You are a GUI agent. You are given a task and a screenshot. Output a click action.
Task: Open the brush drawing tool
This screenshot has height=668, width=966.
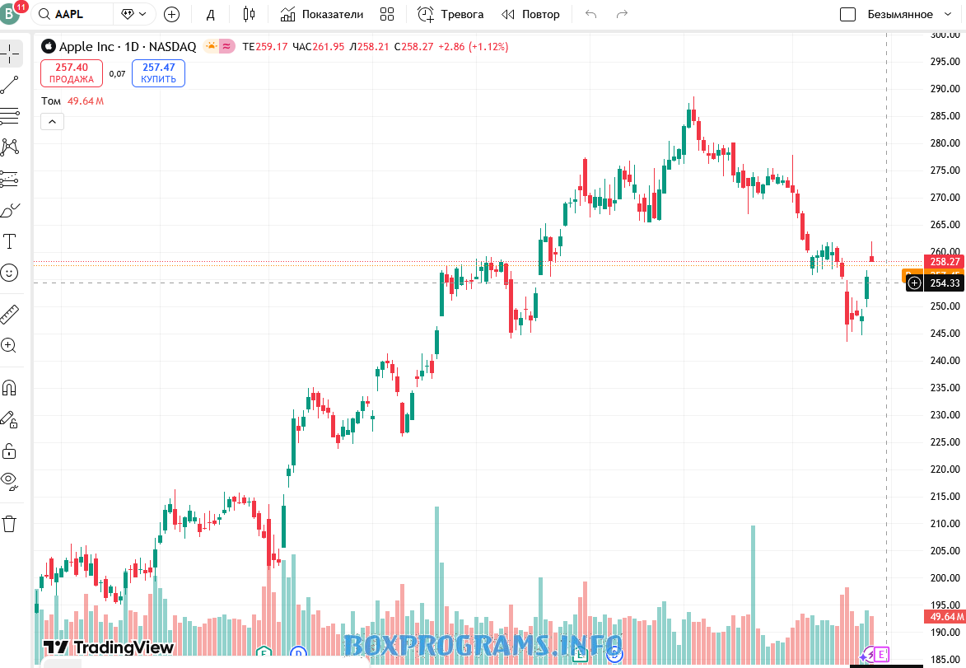[10, 211]
